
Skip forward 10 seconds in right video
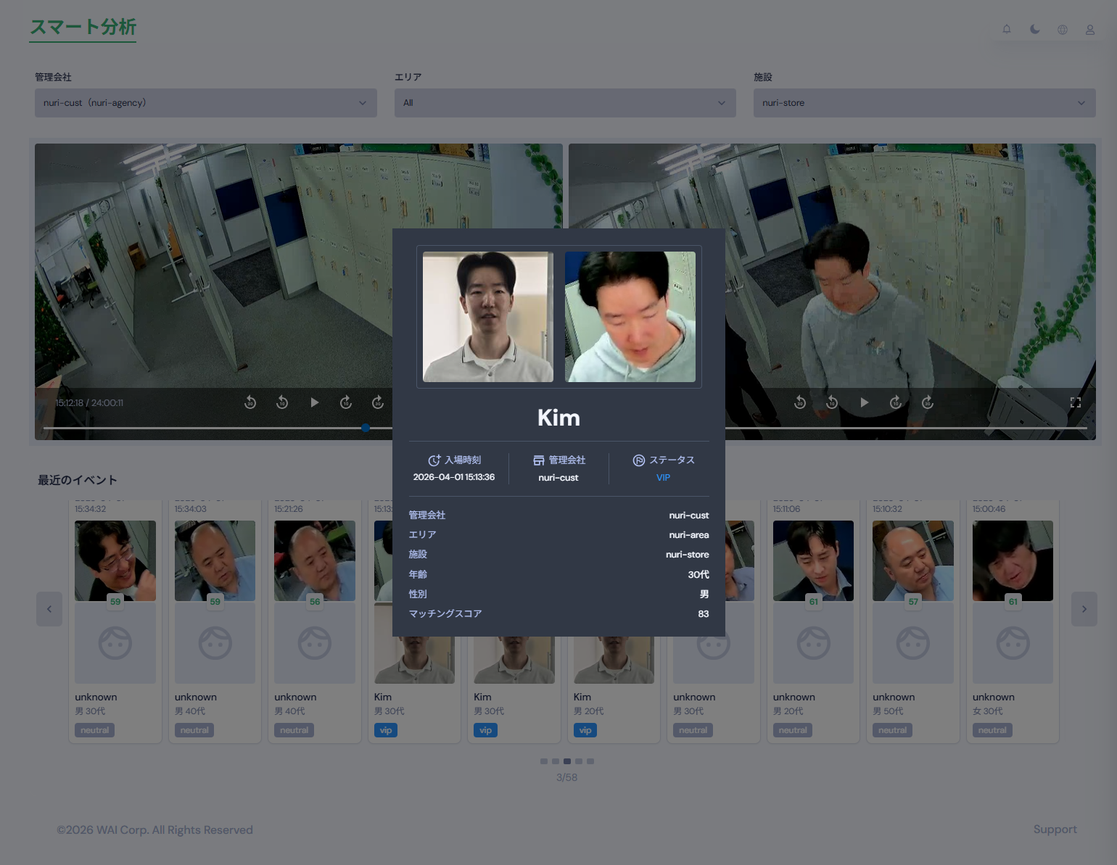pos(896,402)
